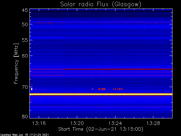Select the 80 MHz axis label
Image resolution: width=181 pixels, height=136 pixels.
25,116
